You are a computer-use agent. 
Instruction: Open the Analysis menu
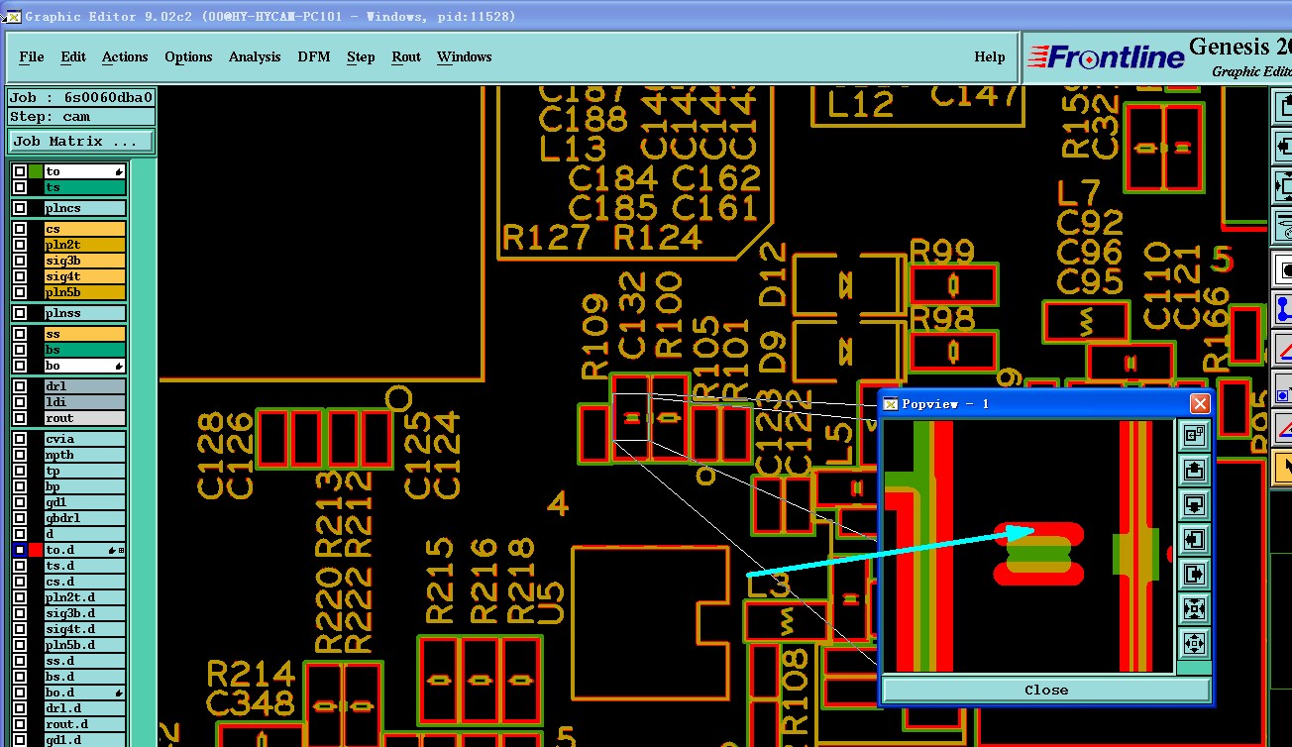coord(255,56)
